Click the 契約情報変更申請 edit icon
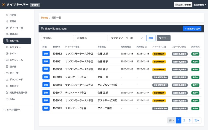 click(7, 93)
